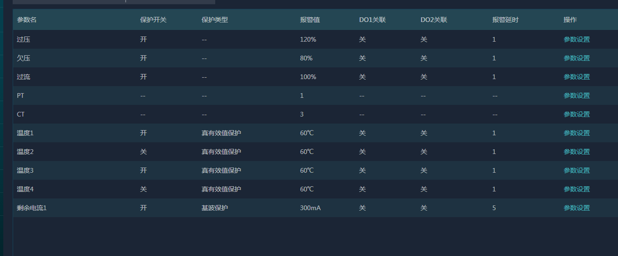Click the 保护开关 column header
This screenshot has height=256, width=618.
click(153, 20)
